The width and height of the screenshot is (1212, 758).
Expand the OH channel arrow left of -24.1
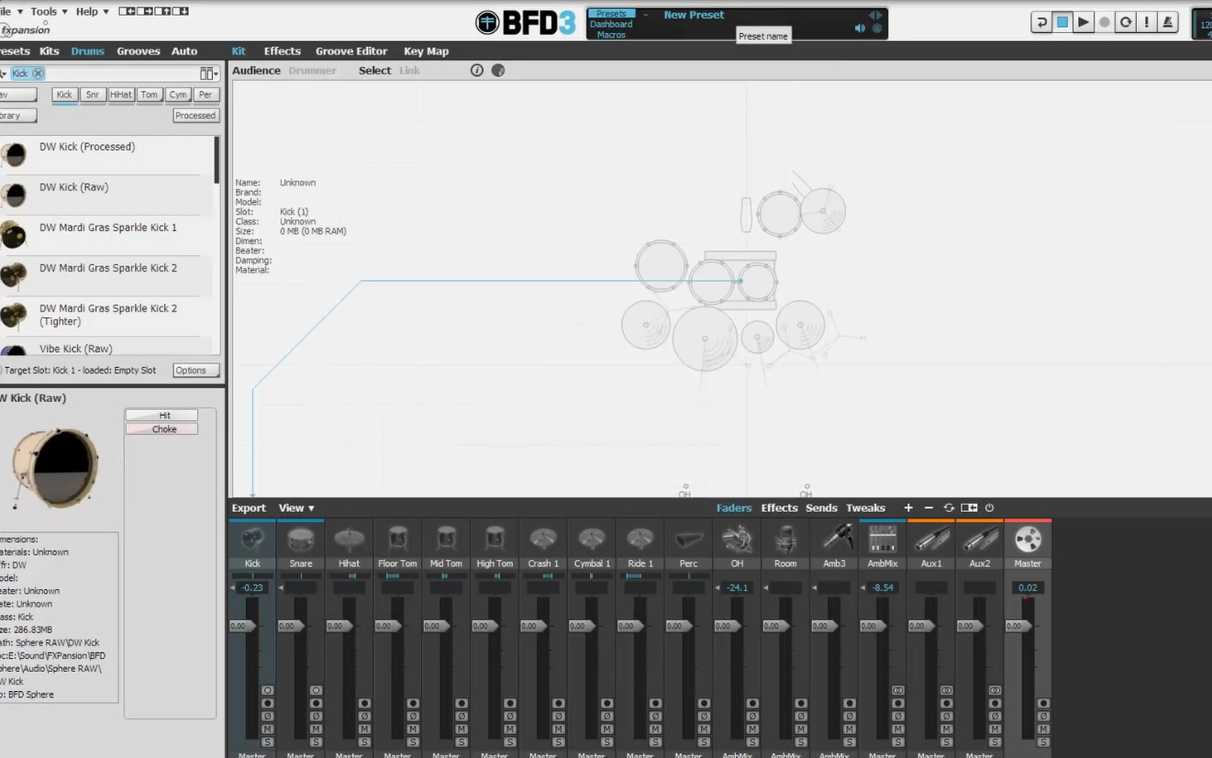pyautogui.click(x=718, y=588)
